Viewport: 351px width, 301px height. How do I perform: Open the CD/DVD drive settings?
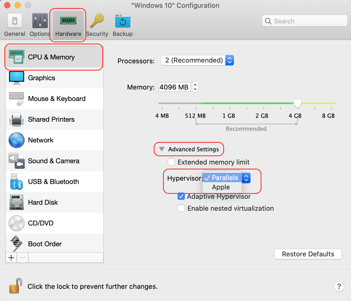pyautogui.click(x=40, y=223)
